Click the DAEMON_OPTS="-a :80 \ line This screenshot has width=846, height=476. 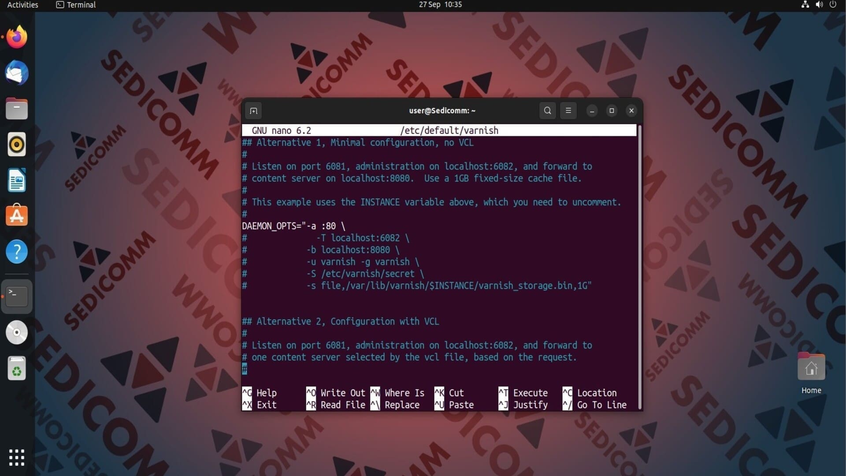(293, 226)
